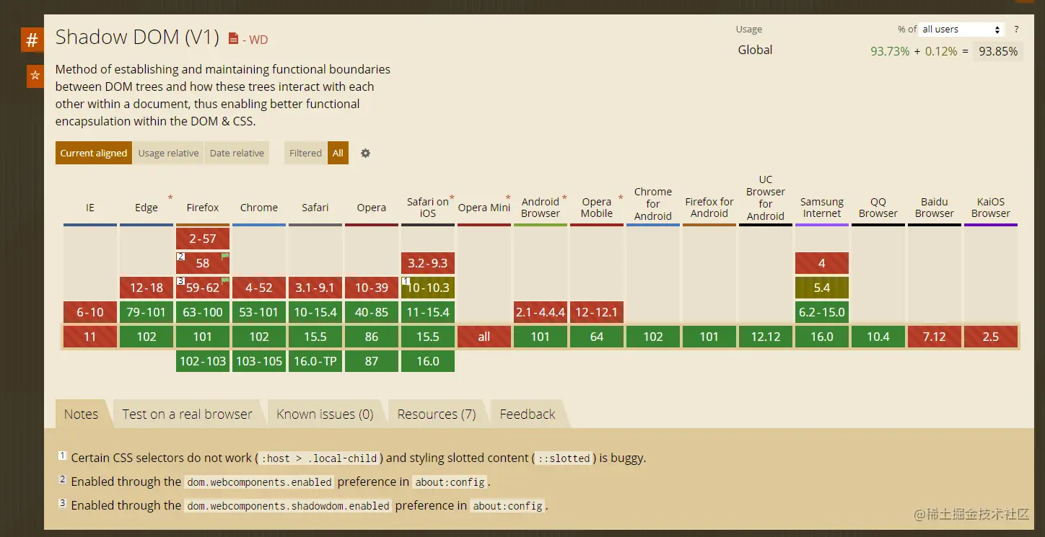Open Test on a real browser tab
The image size is (1045, 537).
(x=187, y=414)
